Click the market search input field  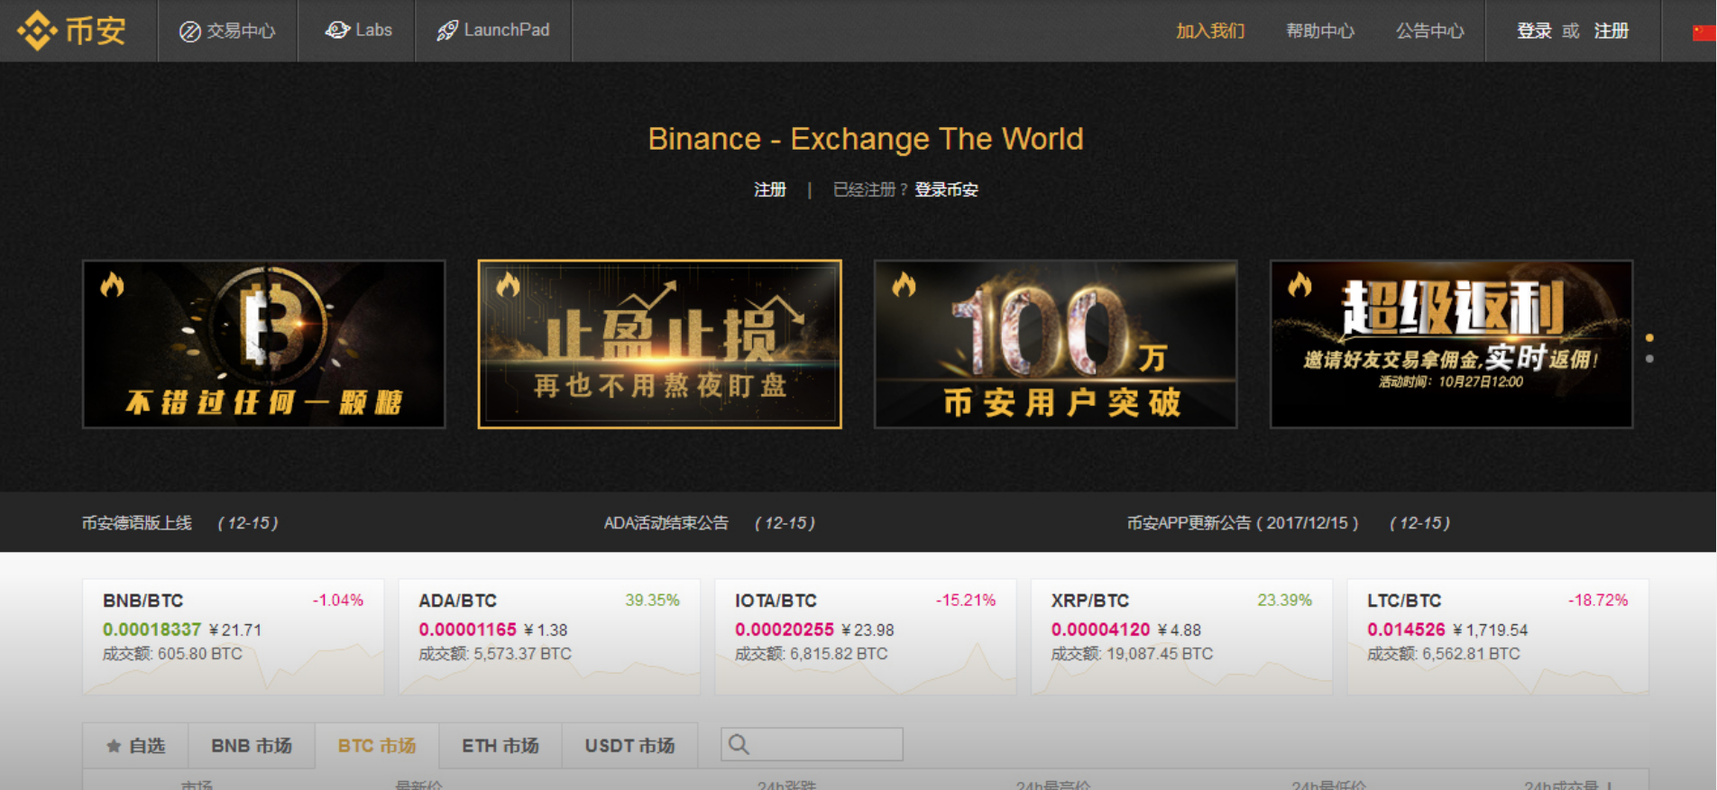coord(812,744)
